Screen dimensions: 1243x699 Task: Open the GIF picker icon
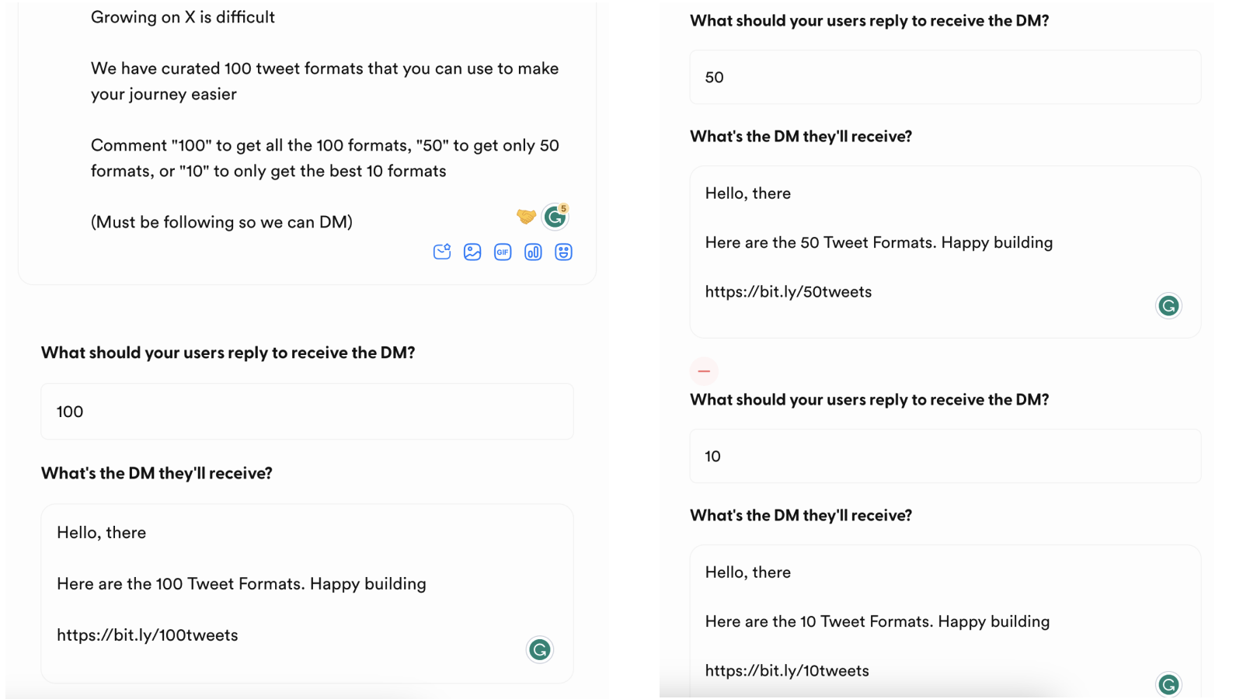pos(503,252)
